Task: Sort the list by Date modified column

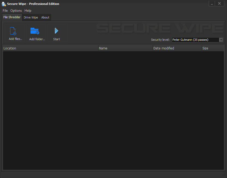Action: pyautogui.click(x=177, y=48)
